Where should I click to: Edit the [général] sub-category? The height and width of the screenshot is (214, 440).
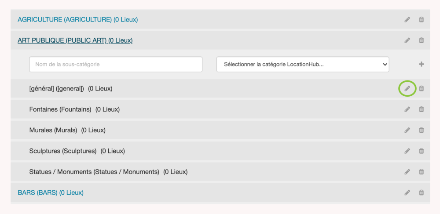[407, 88]
